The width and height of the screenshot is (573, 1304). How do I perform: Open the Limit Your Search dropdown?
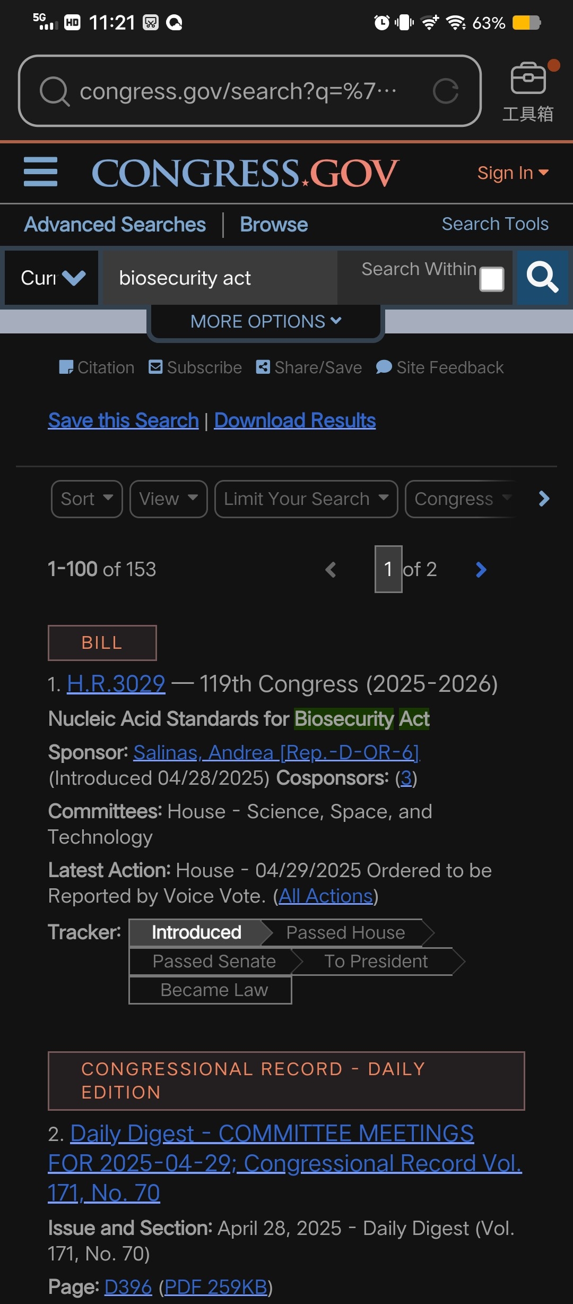point(306,499)
